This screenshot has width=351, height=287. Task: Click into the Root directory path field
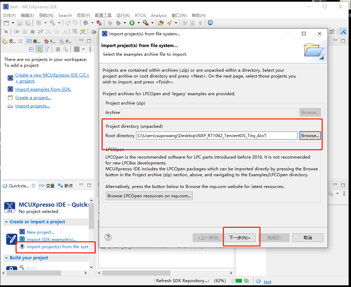pos(217,135)
